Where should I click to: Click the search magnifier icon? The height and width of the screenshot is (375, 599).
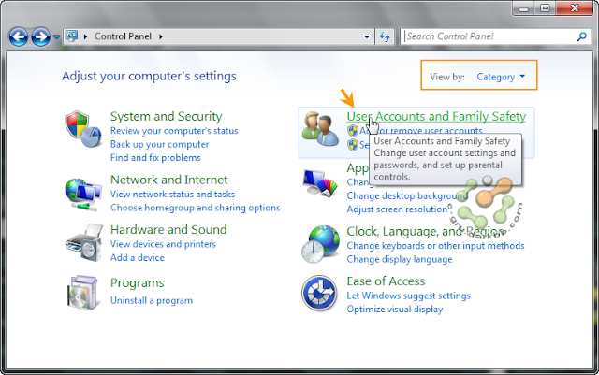click(x=582, y=36)
